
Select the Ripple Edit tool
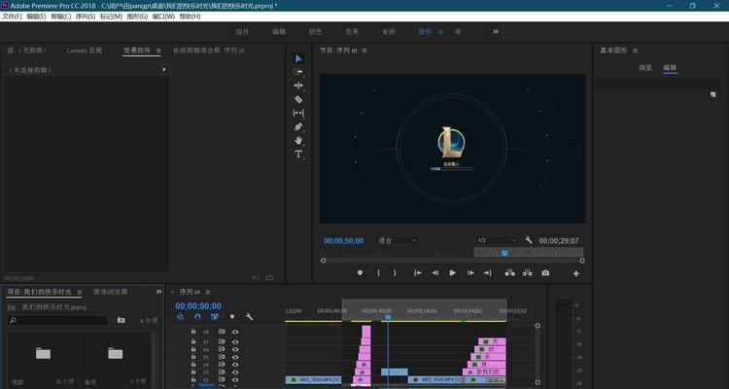click(298, 86)
